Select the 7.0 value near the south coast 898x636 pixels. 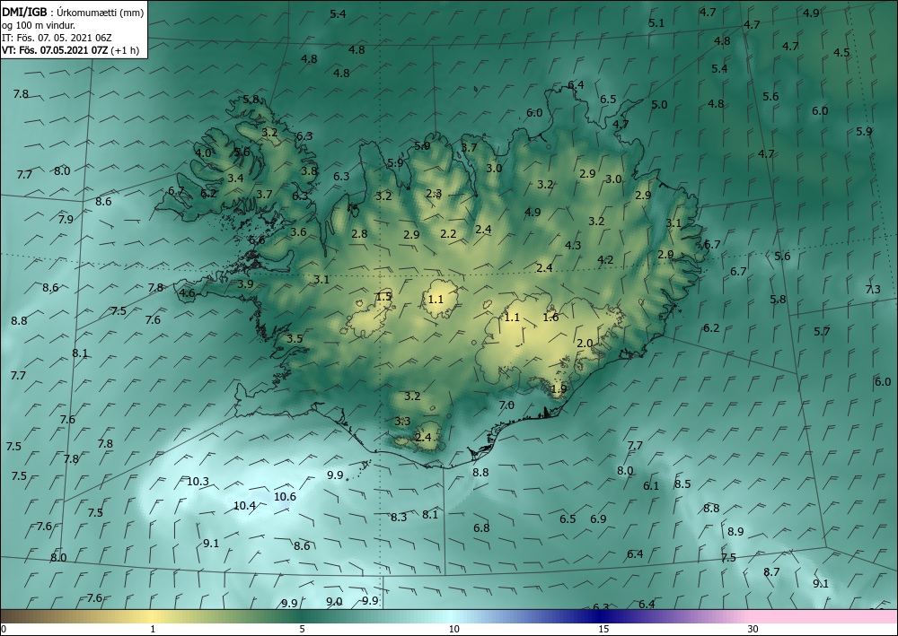point(506,405)
